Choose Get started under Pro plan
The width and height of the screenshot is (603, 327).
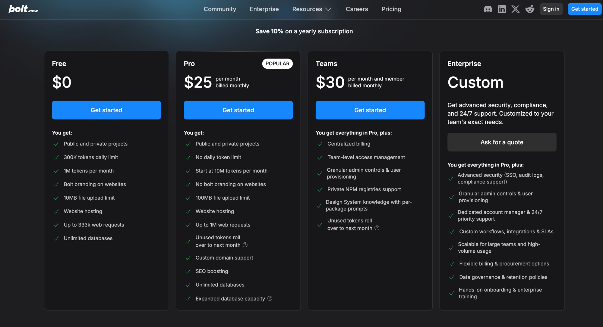(x=238, y=110)
